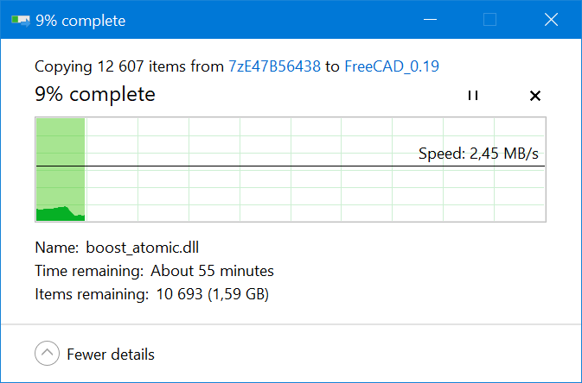Click the "Copying 12 607 items from" text
Viewport: 582px width, 383px height.
tap(129, 66)
